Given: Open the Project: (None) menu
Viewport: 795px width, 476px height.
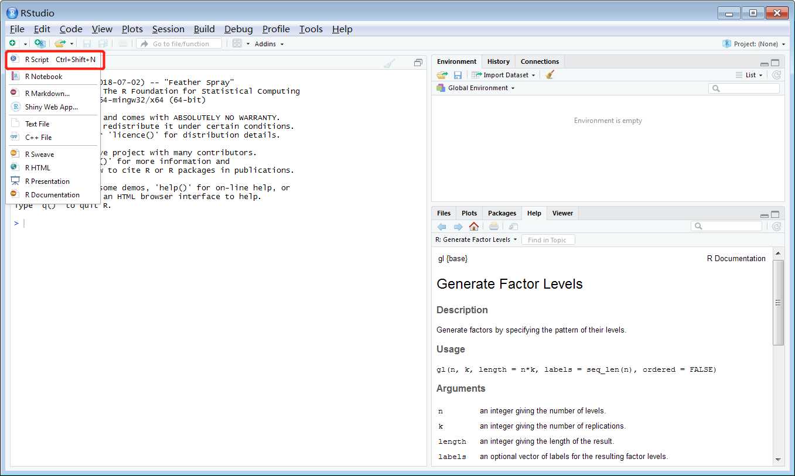Looking at the screenshot, I should [753, 44].
